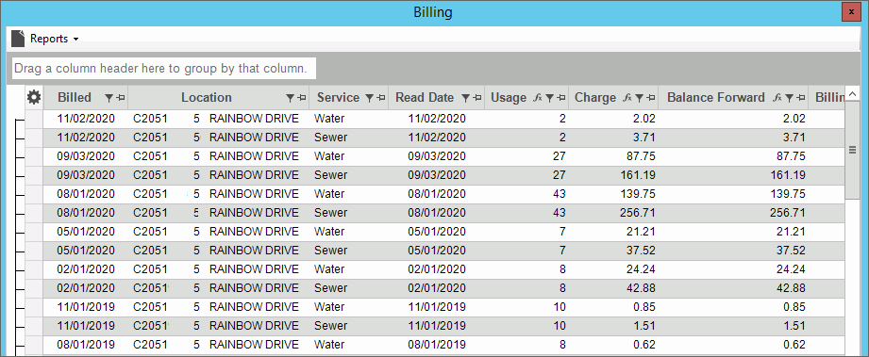Filter the Location column

pos(290,98)
